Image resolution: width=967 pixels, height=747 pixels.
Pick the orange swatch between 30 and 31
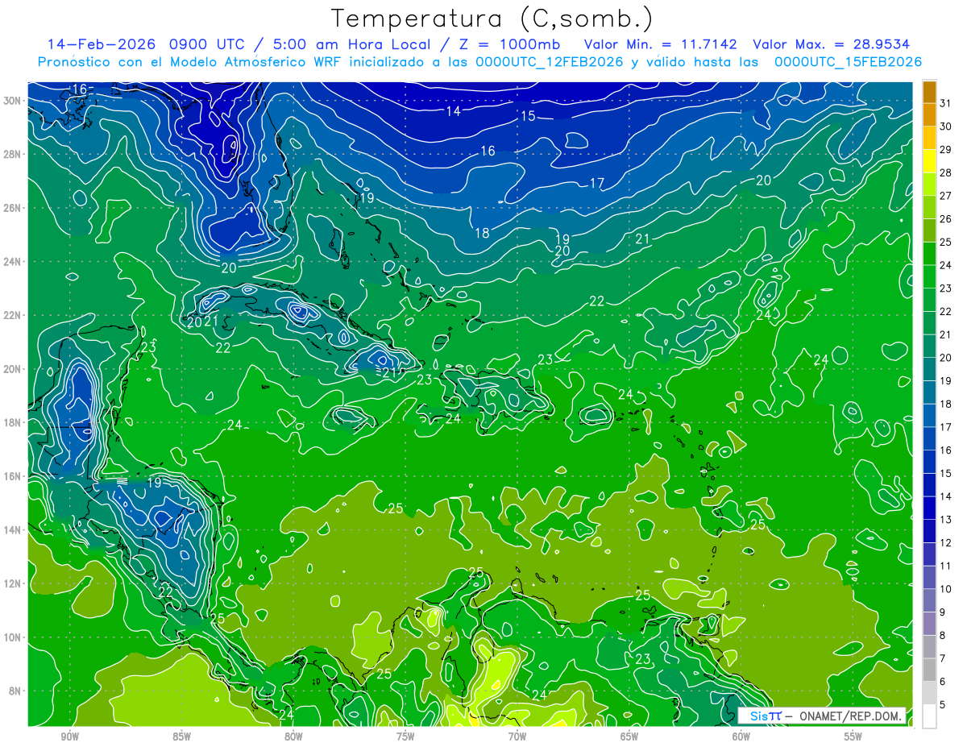click(x=929, y=114)
